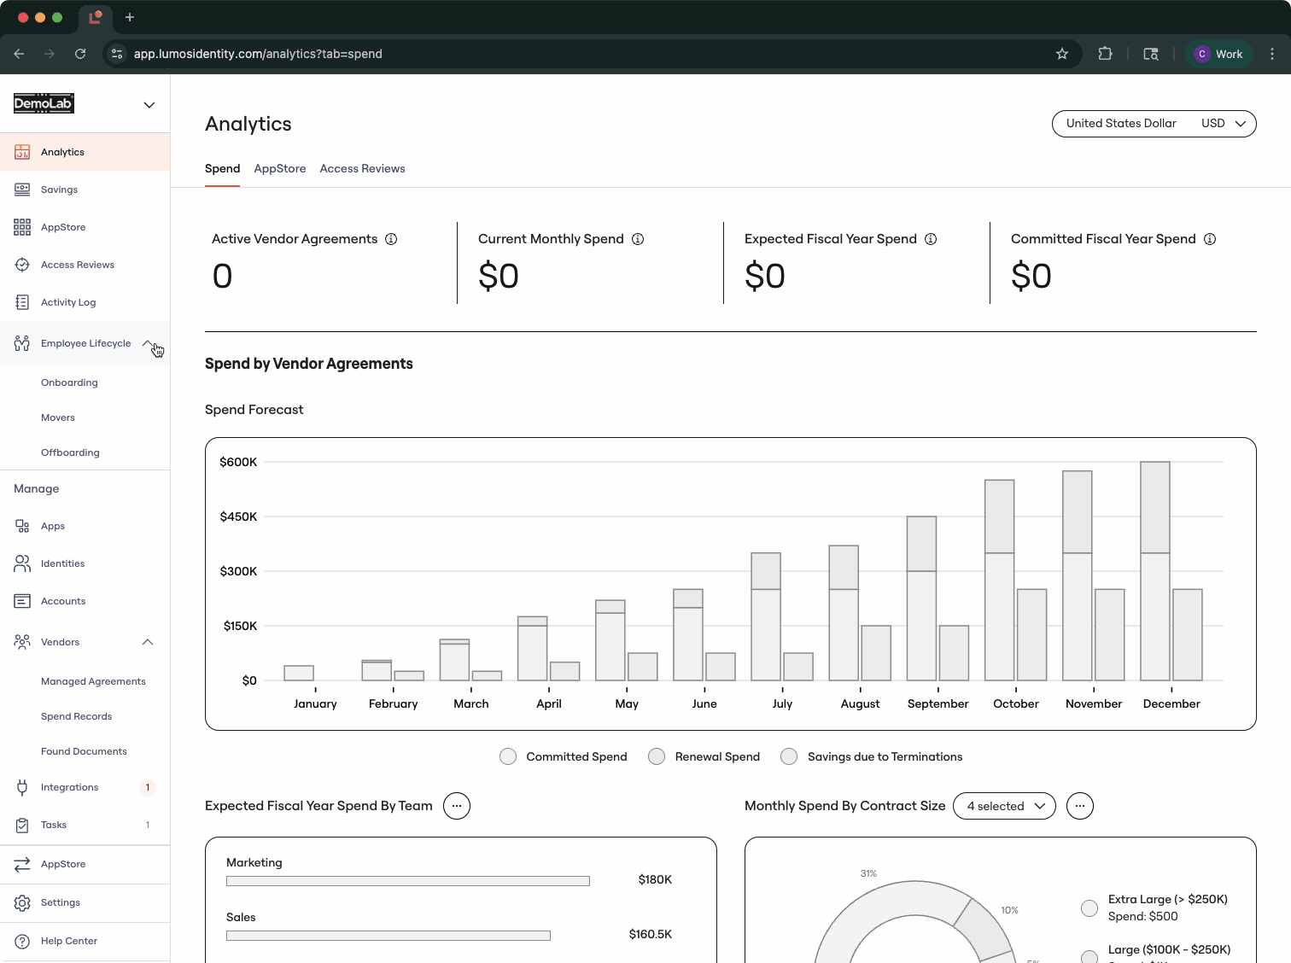Click the AppStore grid icon in sidebar
Viewport: 1291px width, 963px height.
point(22,227)
